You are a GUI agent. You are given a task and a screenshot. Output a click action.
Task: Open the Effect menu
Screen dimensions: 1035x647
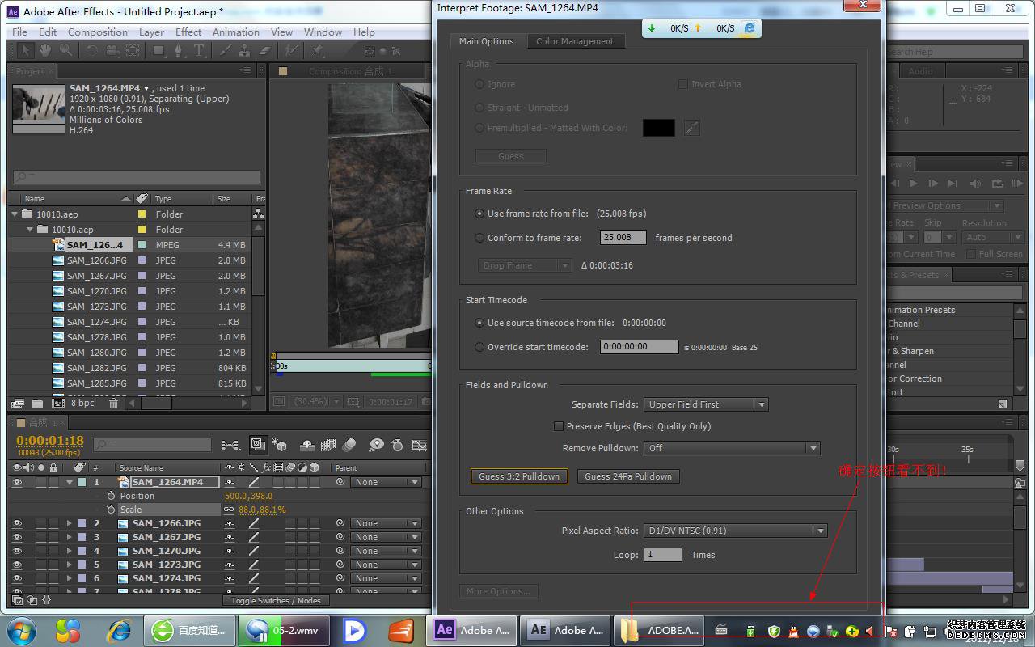(x=188, y=32)
